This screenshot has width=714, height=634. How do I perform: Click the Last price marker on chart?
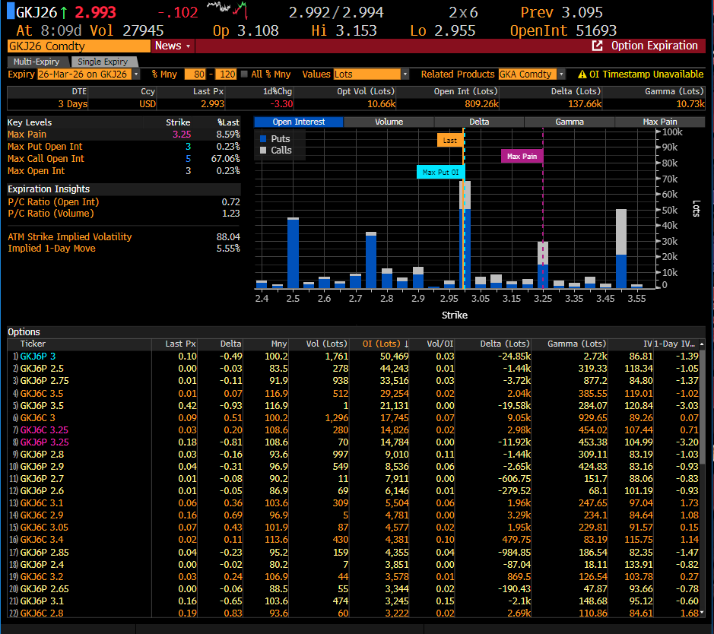tap(450, 140)
